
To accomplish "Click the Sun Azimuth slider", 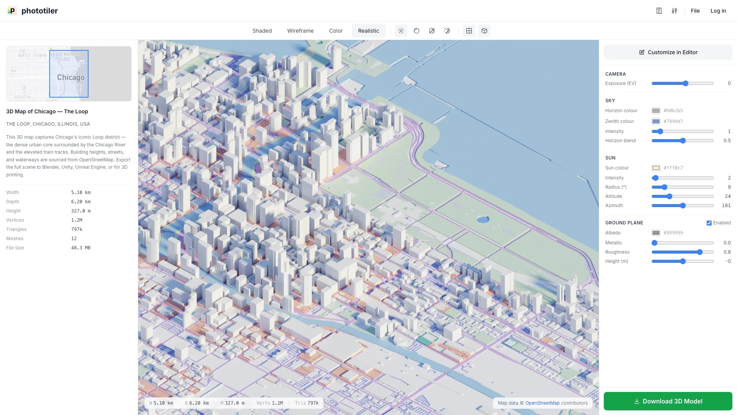I will pos(682,206).
